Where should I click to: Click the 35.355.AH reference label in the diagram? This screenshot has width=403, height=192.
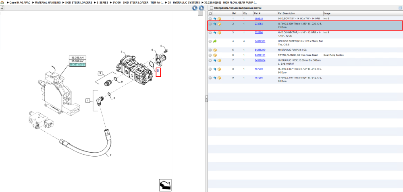click(x=77, y=57)
